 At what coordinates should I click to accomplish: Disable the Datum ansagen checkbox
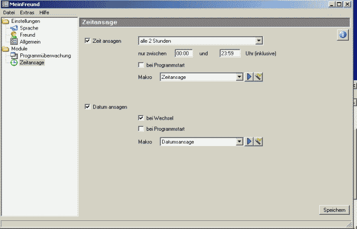(88, 107)
